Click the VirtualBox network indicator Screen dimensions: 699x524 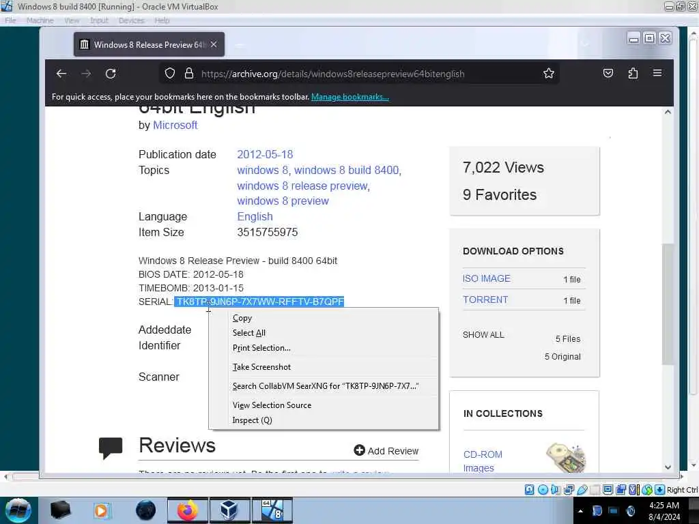tap(569, 490)
